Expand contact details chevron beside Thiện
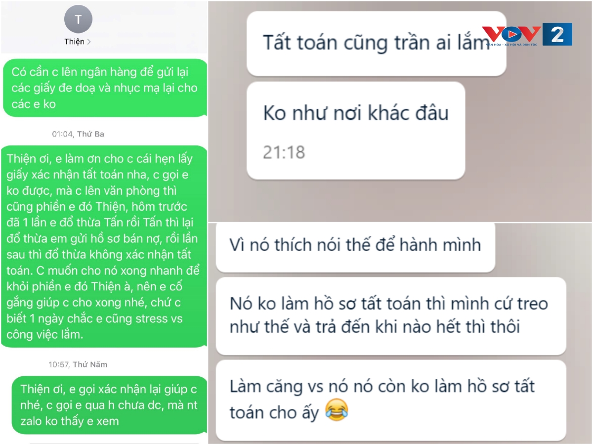The height and width of the screenshot is (445, 593). 89,42
